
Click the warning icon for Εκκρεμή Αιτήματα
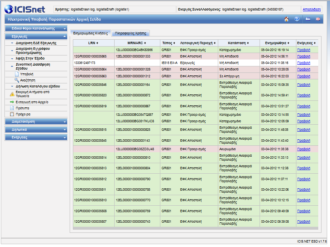13,94
